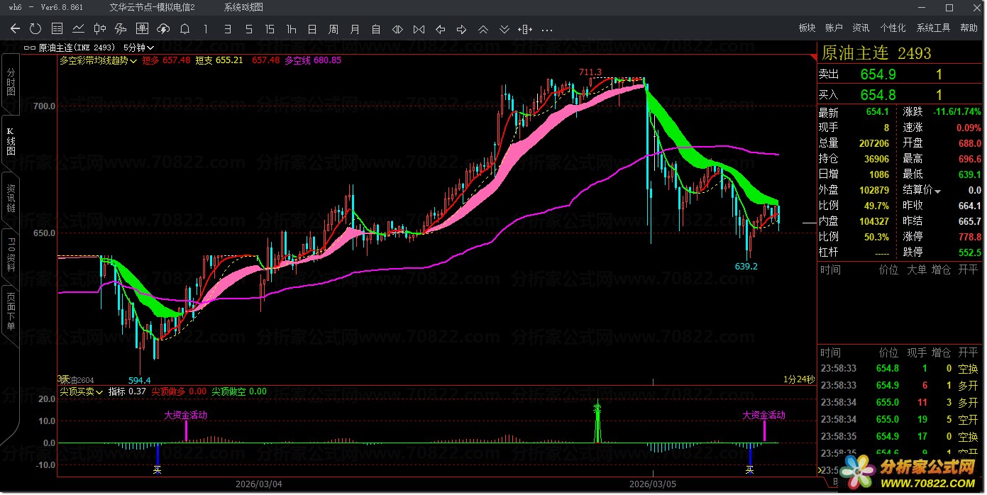987x495 pixels.
Task: Select the 月 monthly period
Action: (355, 29)
